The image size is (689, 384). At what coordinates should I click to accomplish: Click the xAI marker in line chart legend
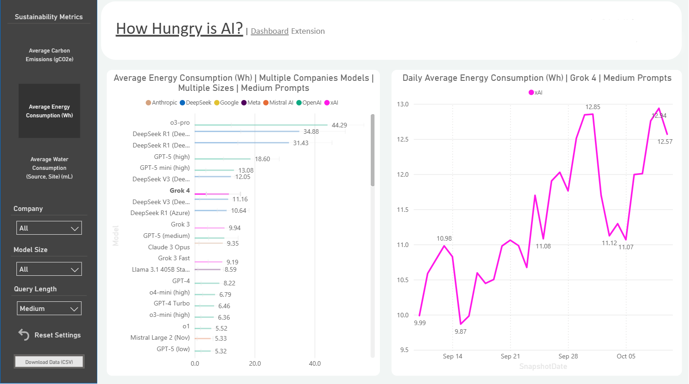point(531,93)
